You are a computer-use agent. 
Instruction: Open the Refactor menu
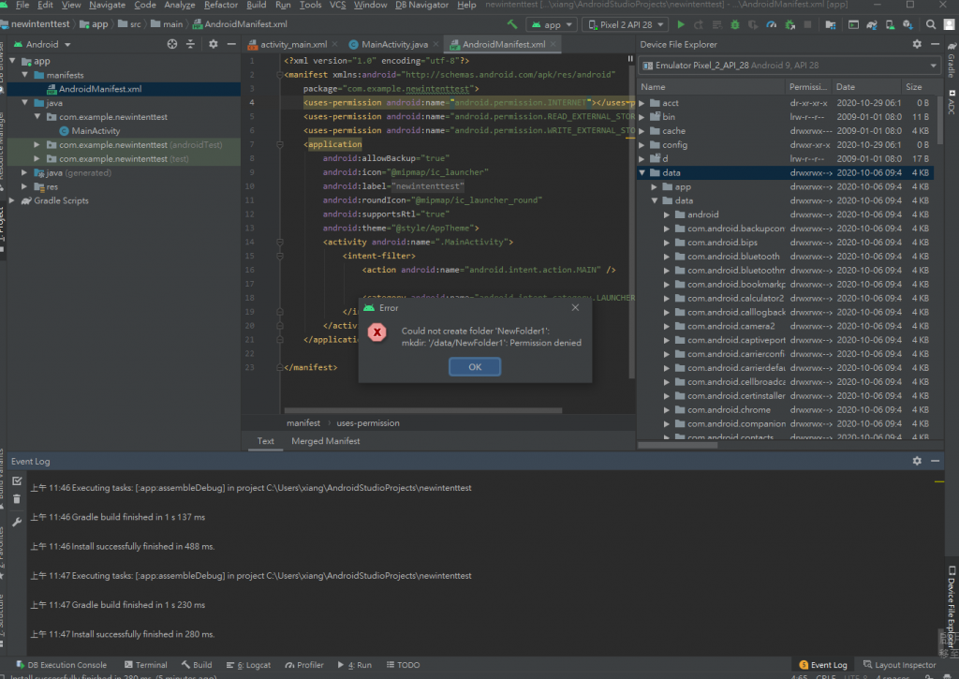(221, 6)
